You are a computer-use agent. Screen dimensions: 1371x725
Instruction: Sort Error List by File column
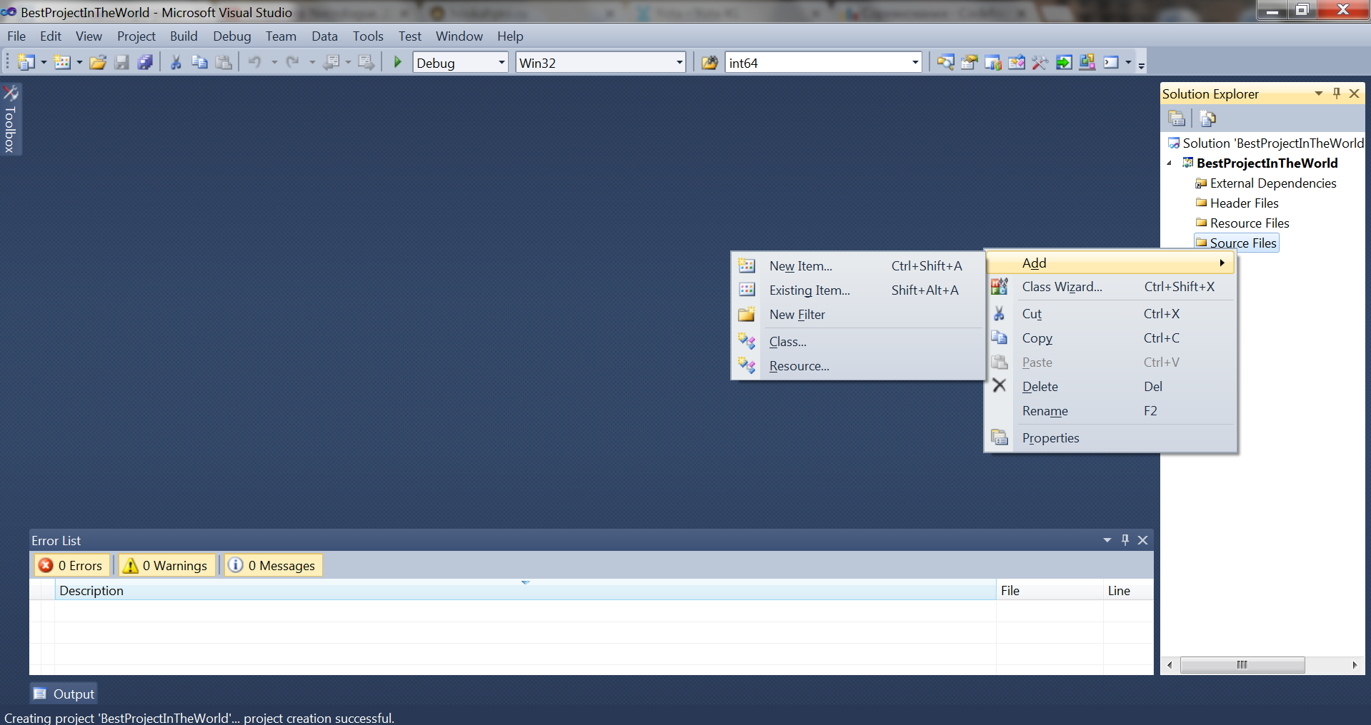click(1050, 591)
